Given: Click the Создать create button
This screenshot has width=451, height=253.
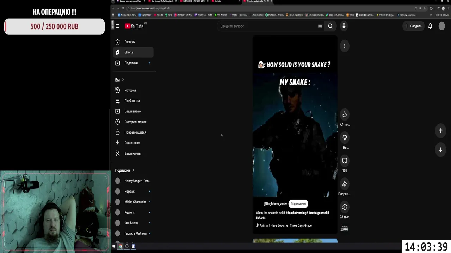Looking at the screenshot, I should tap(413, 26).
